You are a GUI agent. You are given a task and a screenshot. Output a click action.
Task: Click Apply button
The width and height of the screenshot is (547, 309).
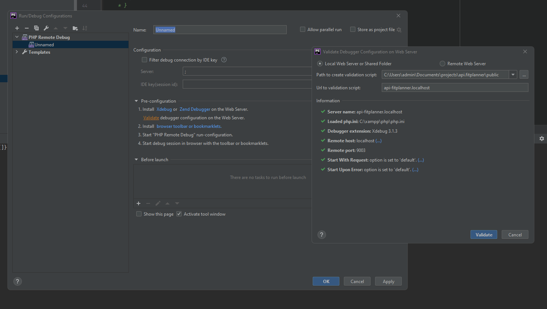point(388,281)
